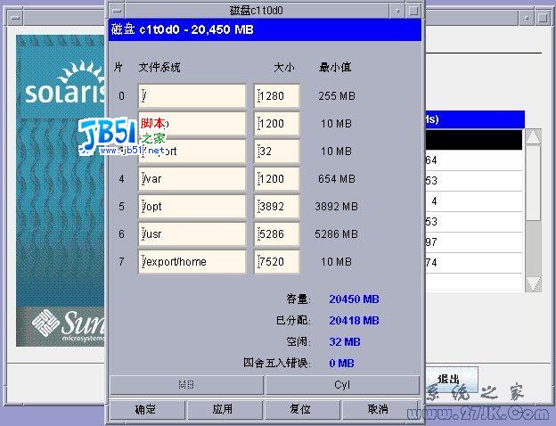The width and height of the screenshot is (556, 426).
Task: Maximize the background installer window
Action: click(543, 17)
